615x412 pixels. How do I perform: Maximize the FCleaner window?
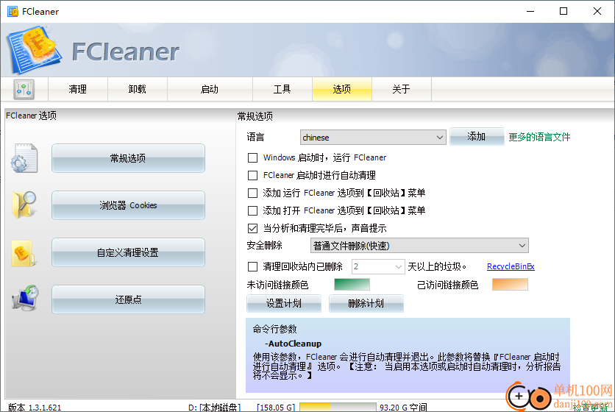point(564,11)
